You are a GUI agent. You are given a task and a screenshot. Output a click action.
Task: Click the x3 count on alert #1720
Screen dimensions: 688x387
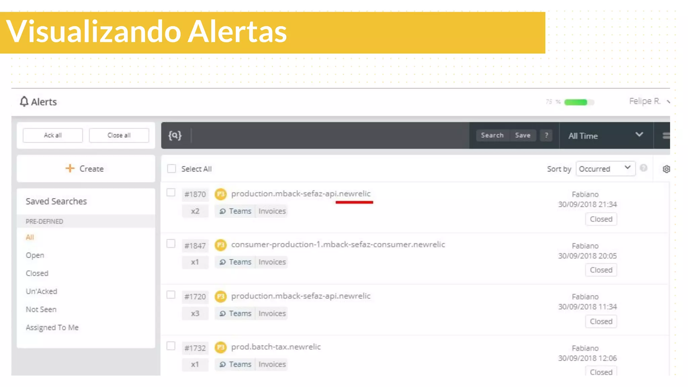(195, 313)
